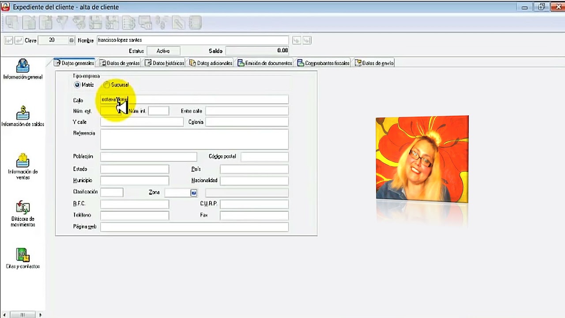Click the Población input field
565x318 pixels.
click(x=148, y=157)
